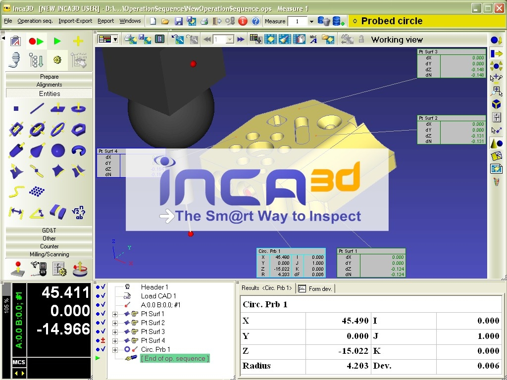Select the Sphere entity icon
507x380 pixels.
[58, 150]
